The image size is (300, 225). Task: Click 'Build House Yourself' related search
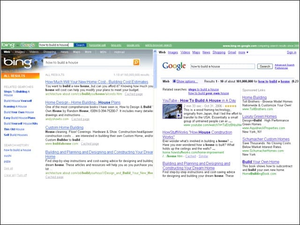point(18,101)
